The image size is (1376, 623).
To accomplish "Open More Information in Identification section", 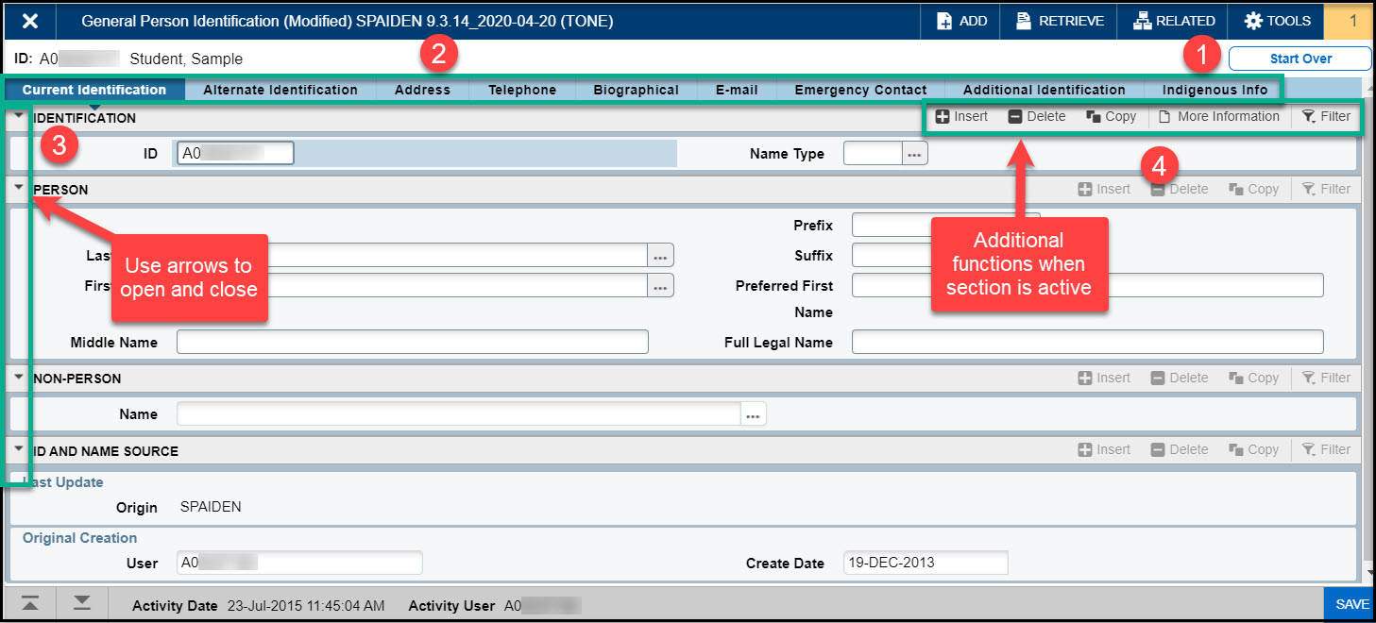I will click(x=1218, y=116).
